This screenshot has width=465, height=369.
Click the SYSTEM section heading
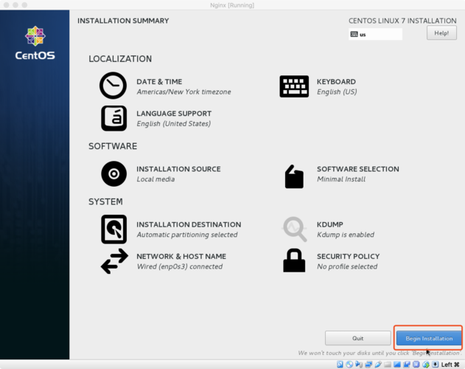[105, 201]
